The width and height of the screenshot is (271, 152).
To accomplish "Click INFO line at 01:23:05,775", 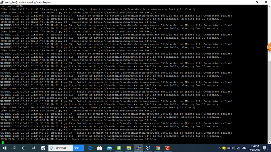I will coord(78,32).
